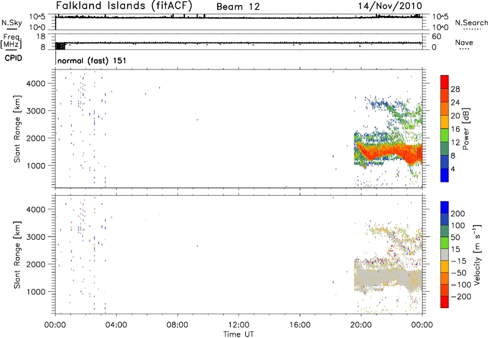Click the 'Velocity [m s-1]' colorbar label
488x338 pixels.
click(x=477, y=254)
